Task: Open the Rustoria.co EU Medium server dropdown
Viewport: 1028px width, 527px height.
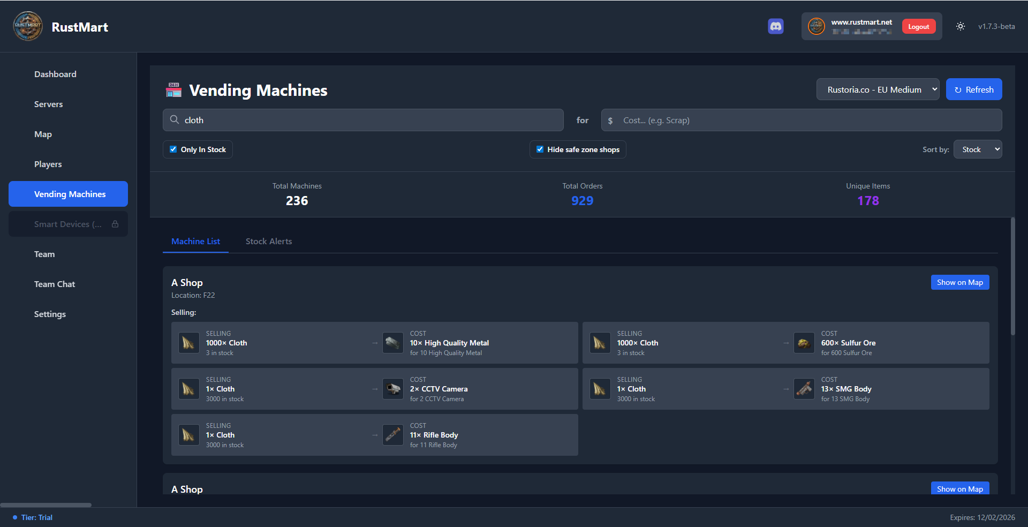Action: 878,89
